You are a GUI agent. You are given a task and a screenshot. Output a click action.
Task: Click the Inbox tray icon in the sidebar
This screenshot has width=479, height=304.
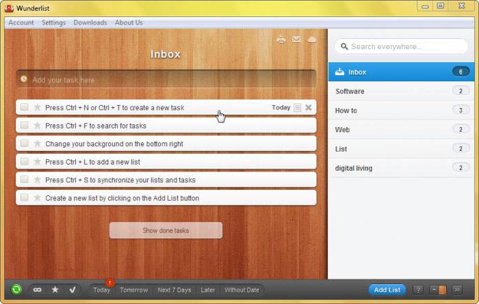(x=339, y=72)
